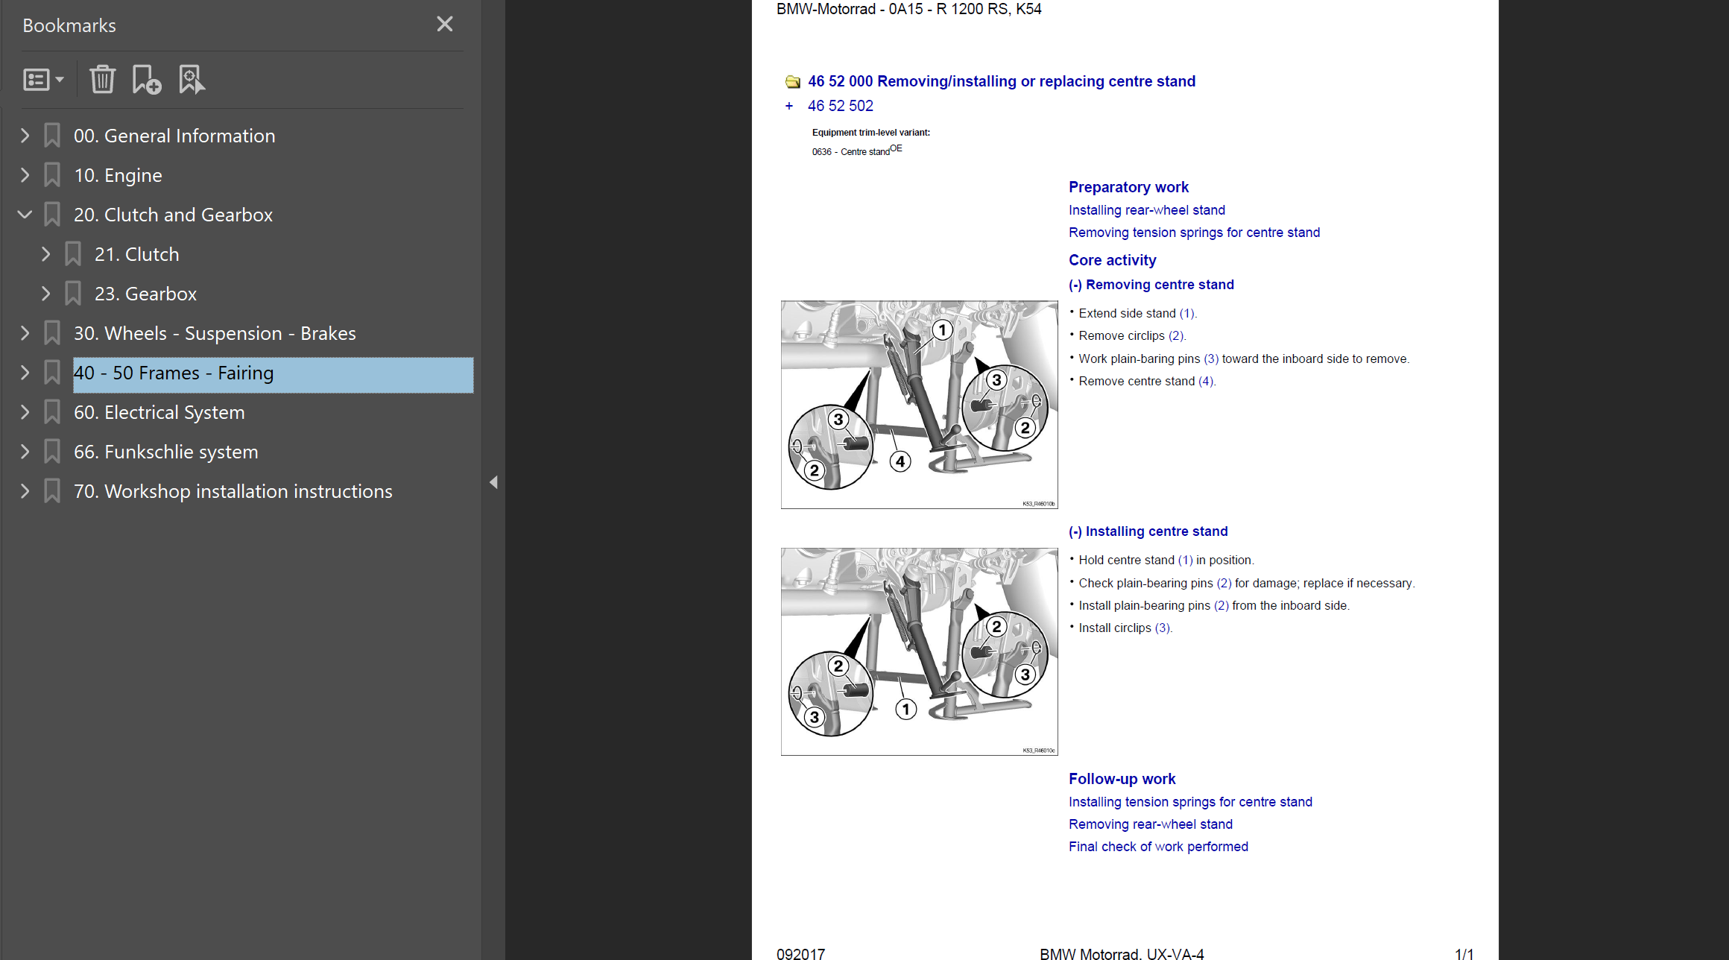The height and width of the screenshot is (960, 1729).
Task: Click the bookmark icon beside 70. Workshop installation
Action: point(52,491)
